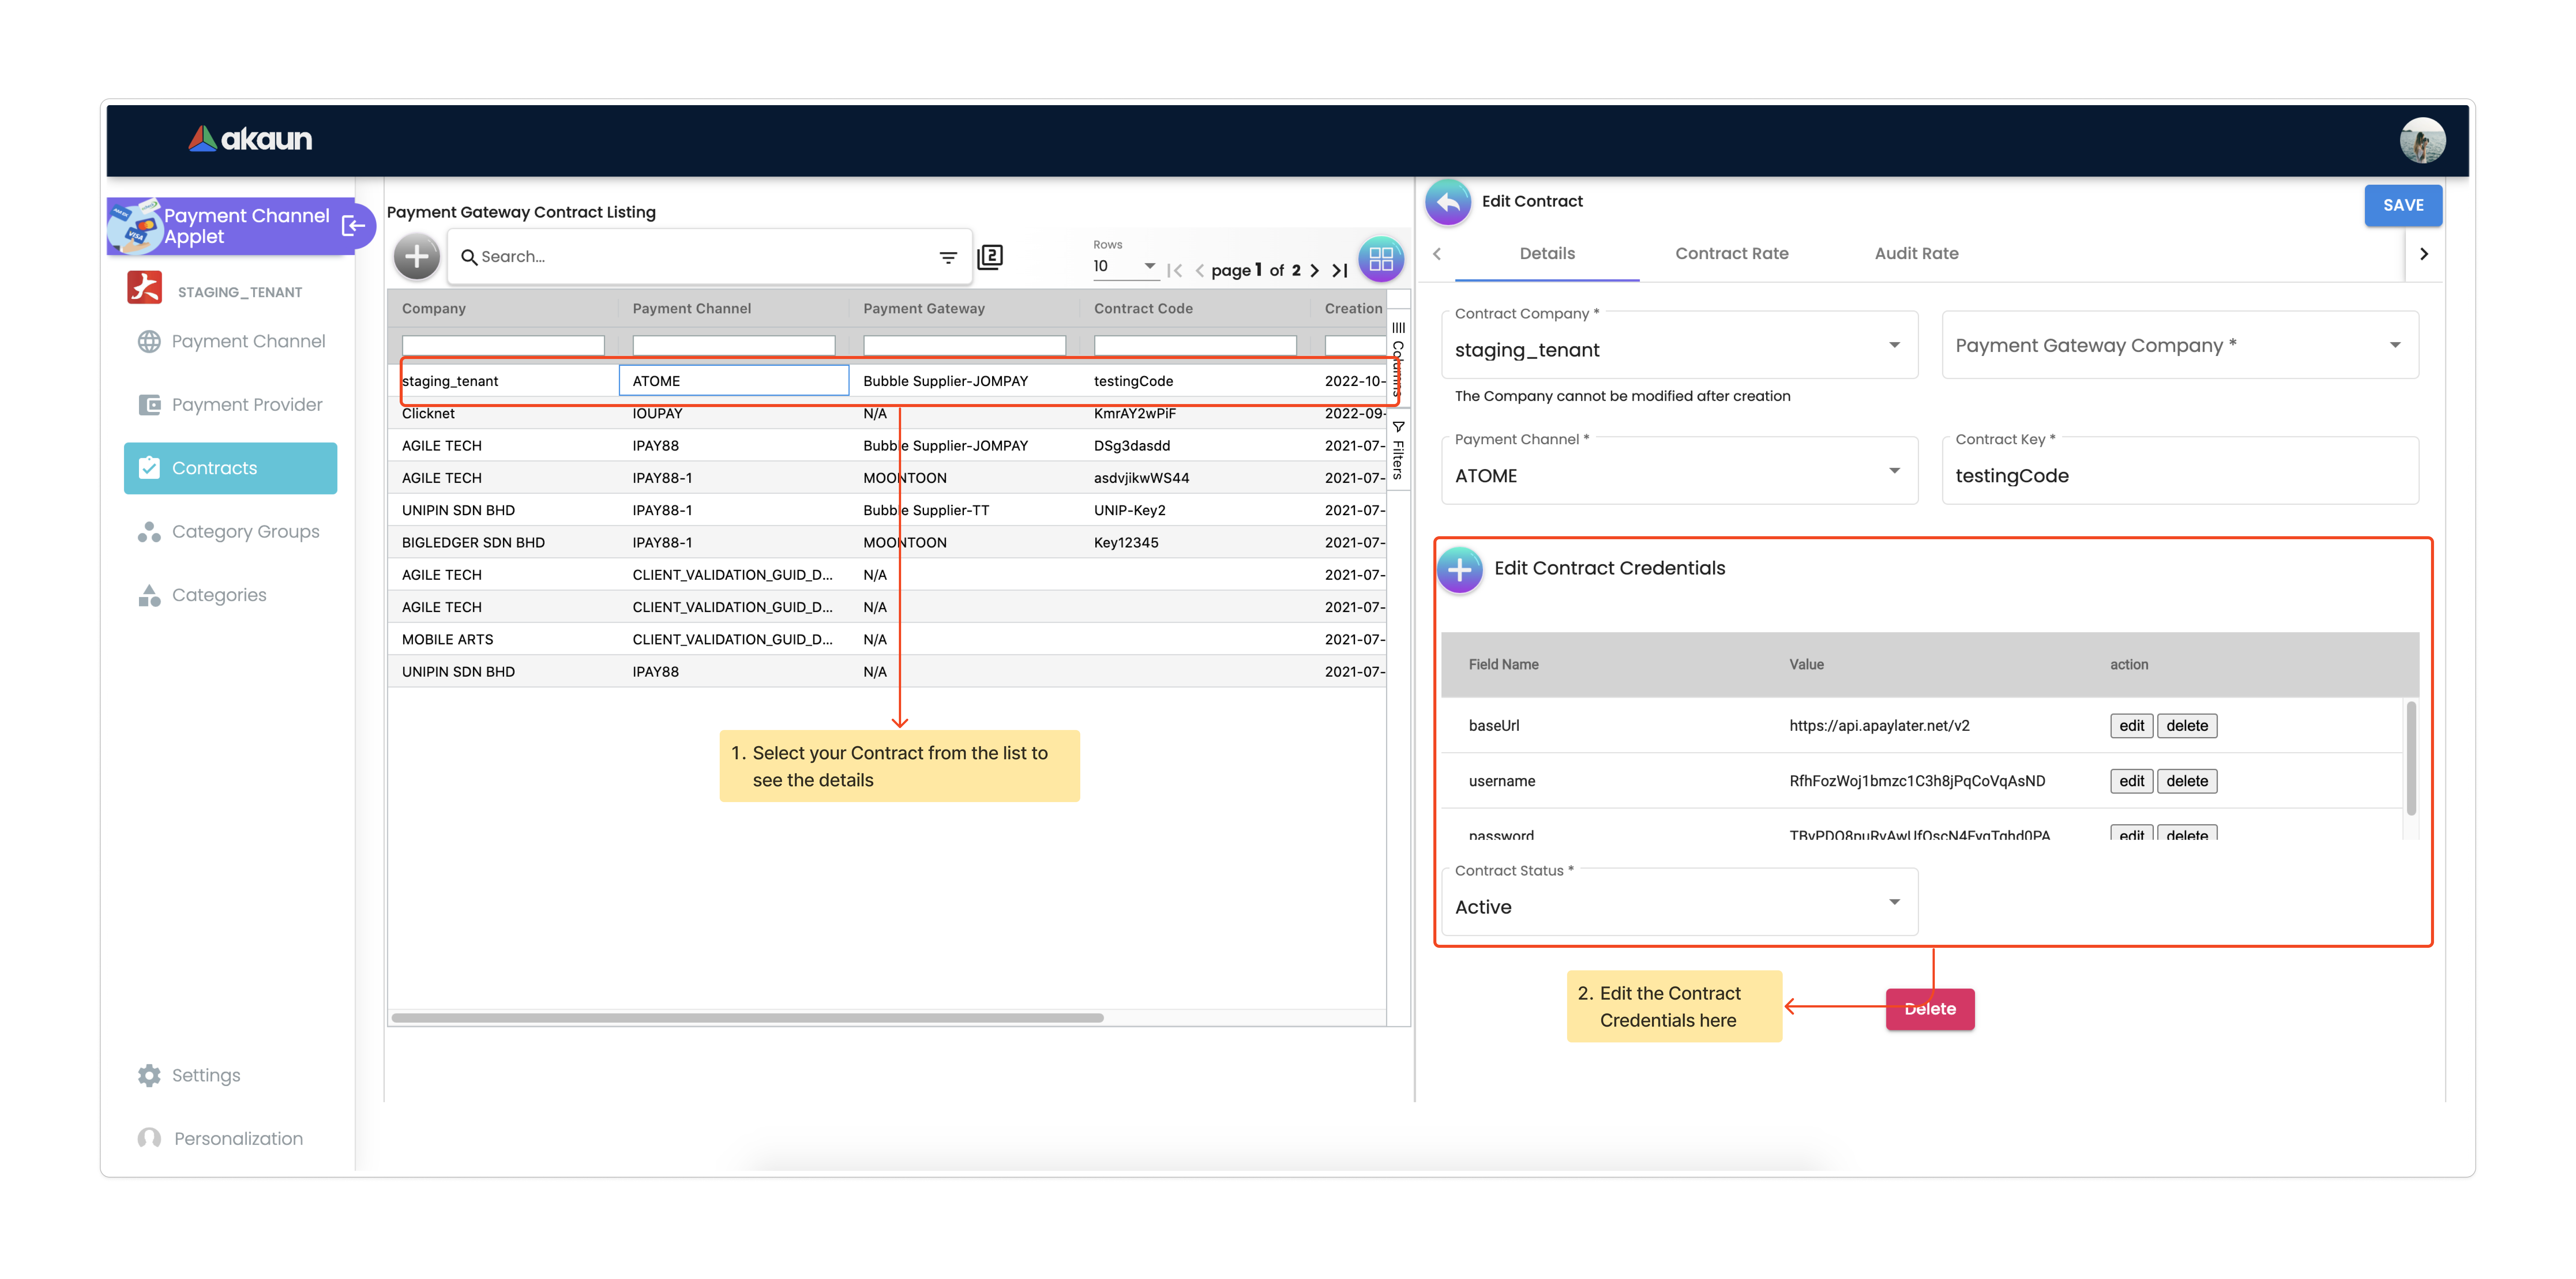Open the search filter options icon
2576x1279 pixels.
948,258
